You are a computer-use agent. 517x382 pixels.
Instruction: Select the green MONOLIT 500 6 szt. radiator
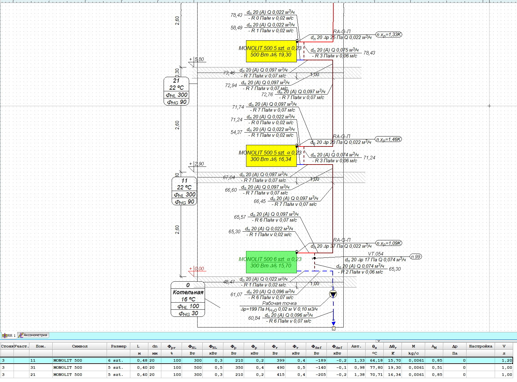(271, 262)
